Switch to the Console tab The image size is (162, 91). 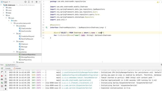8,68
